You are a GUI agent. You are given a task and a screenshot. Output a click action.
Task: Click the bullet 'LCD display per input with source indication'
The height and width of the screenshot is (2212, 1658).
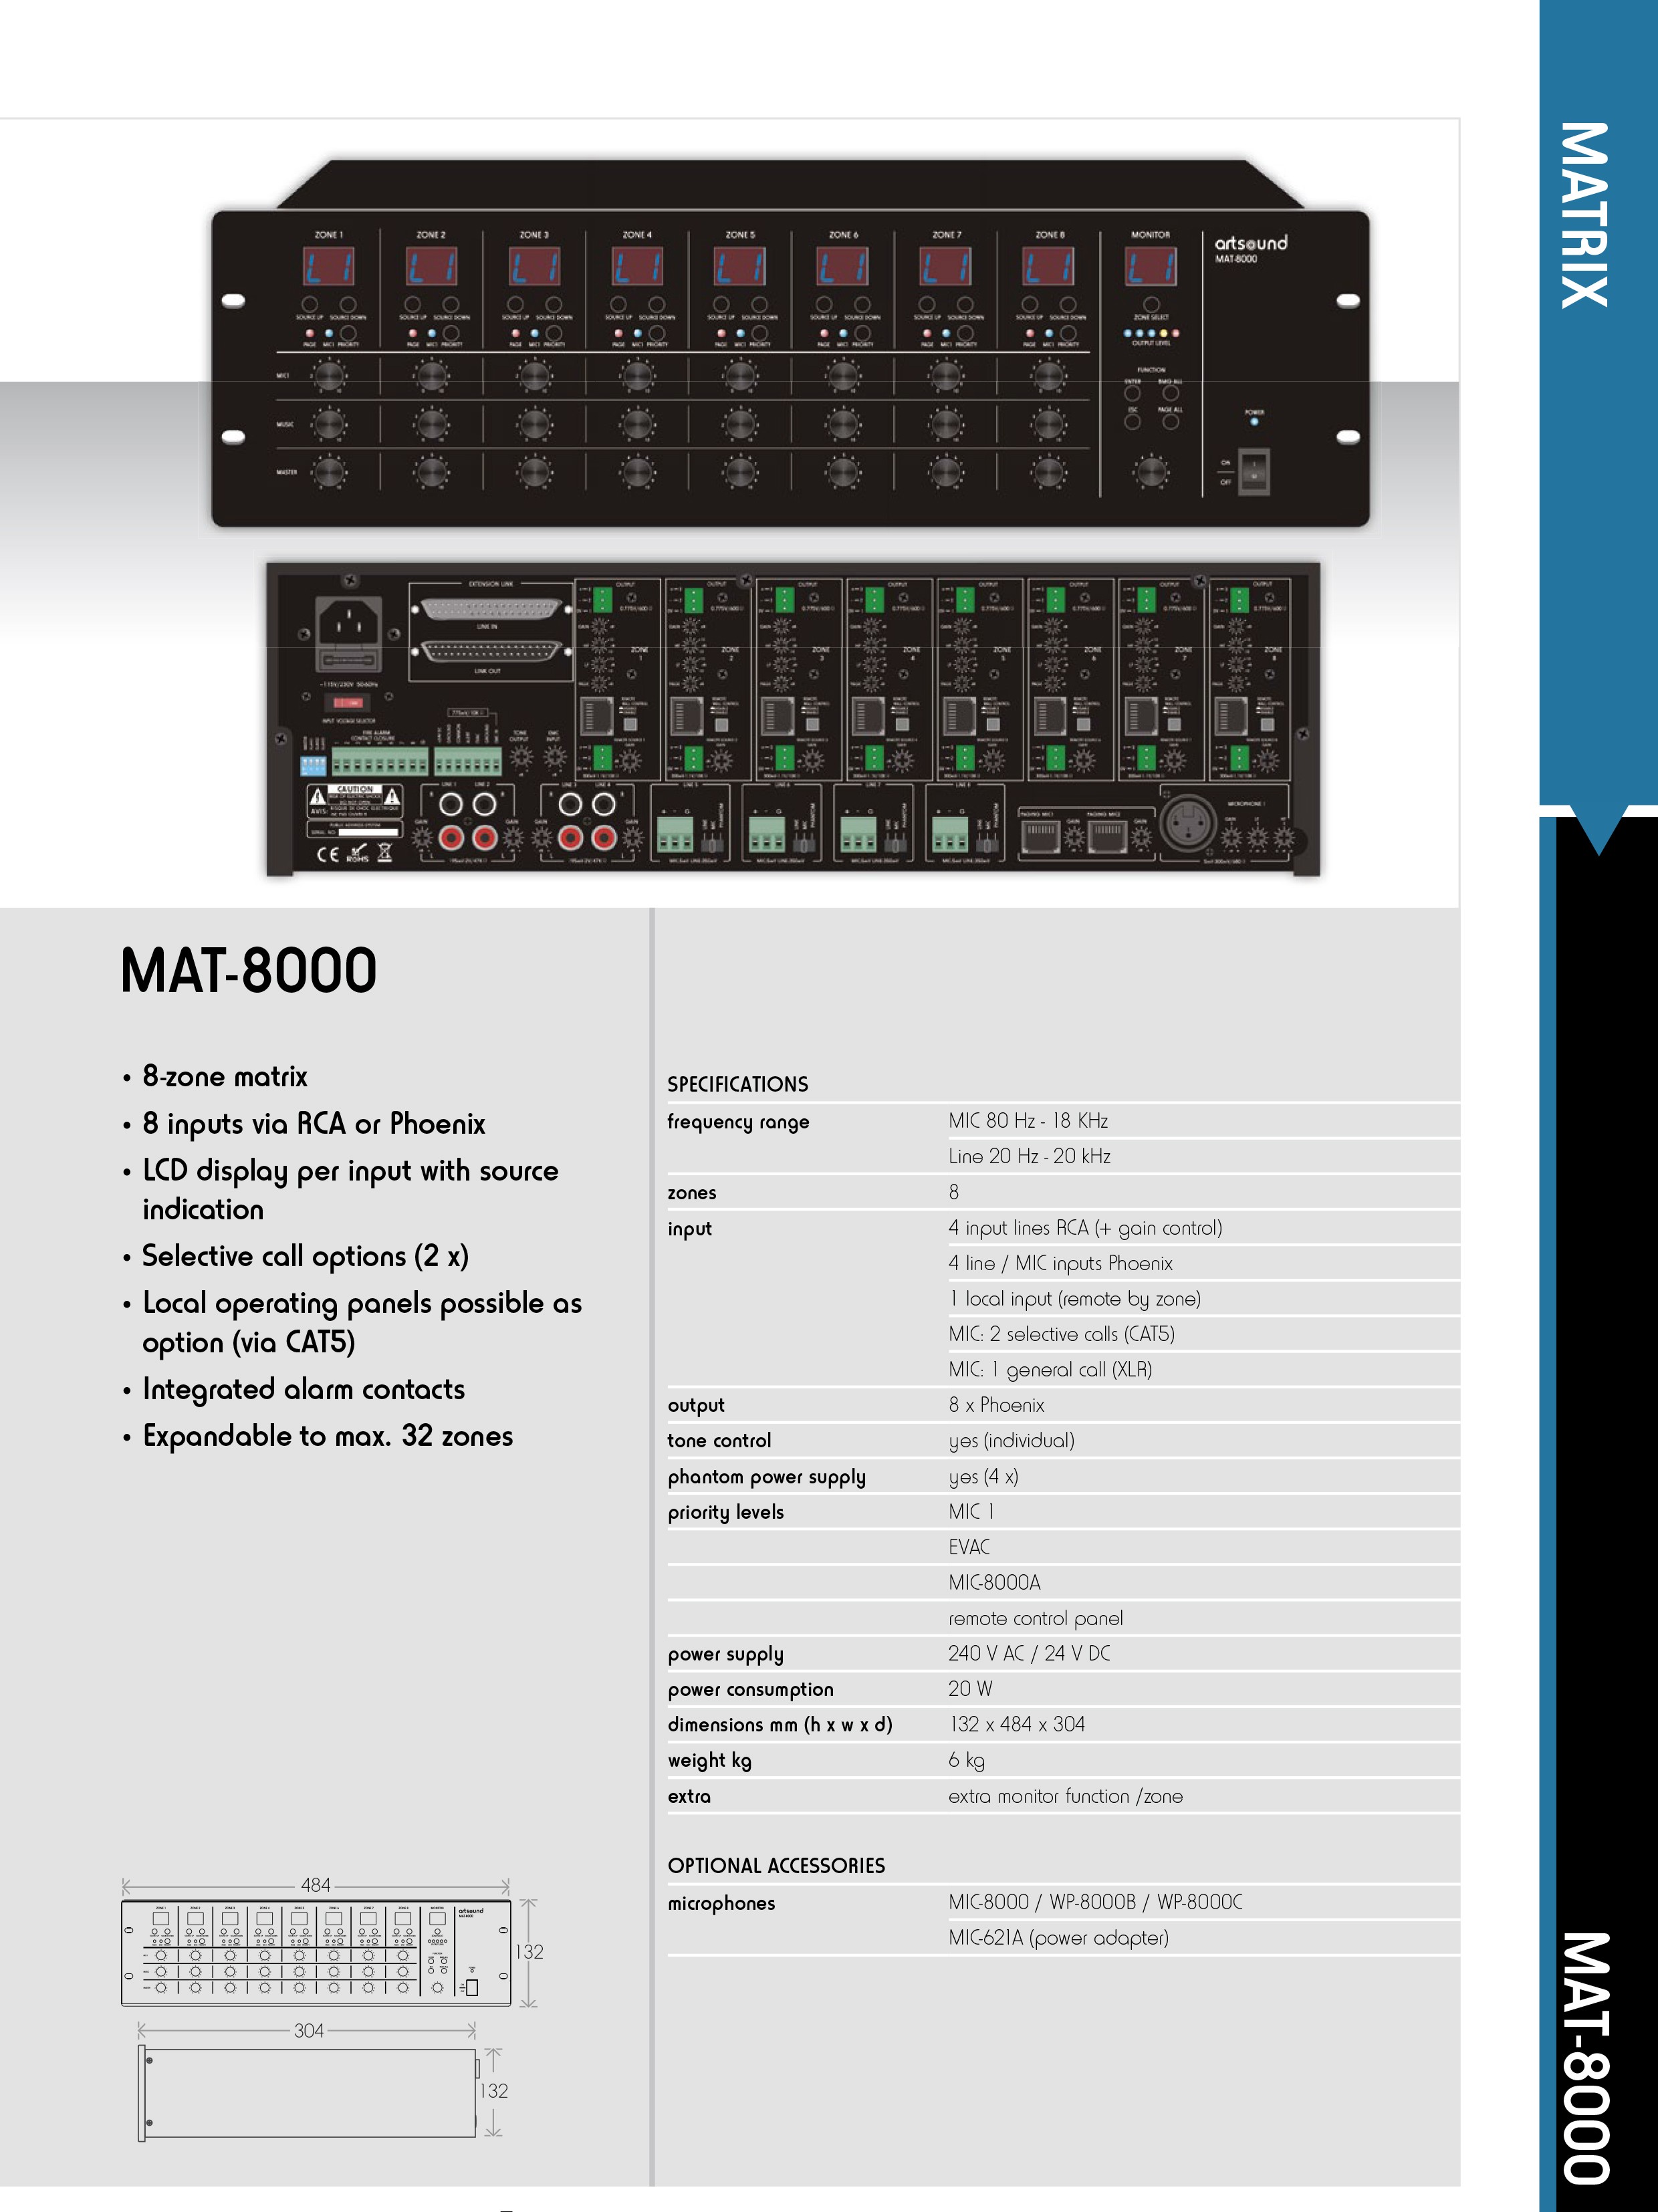[350, 1190]
